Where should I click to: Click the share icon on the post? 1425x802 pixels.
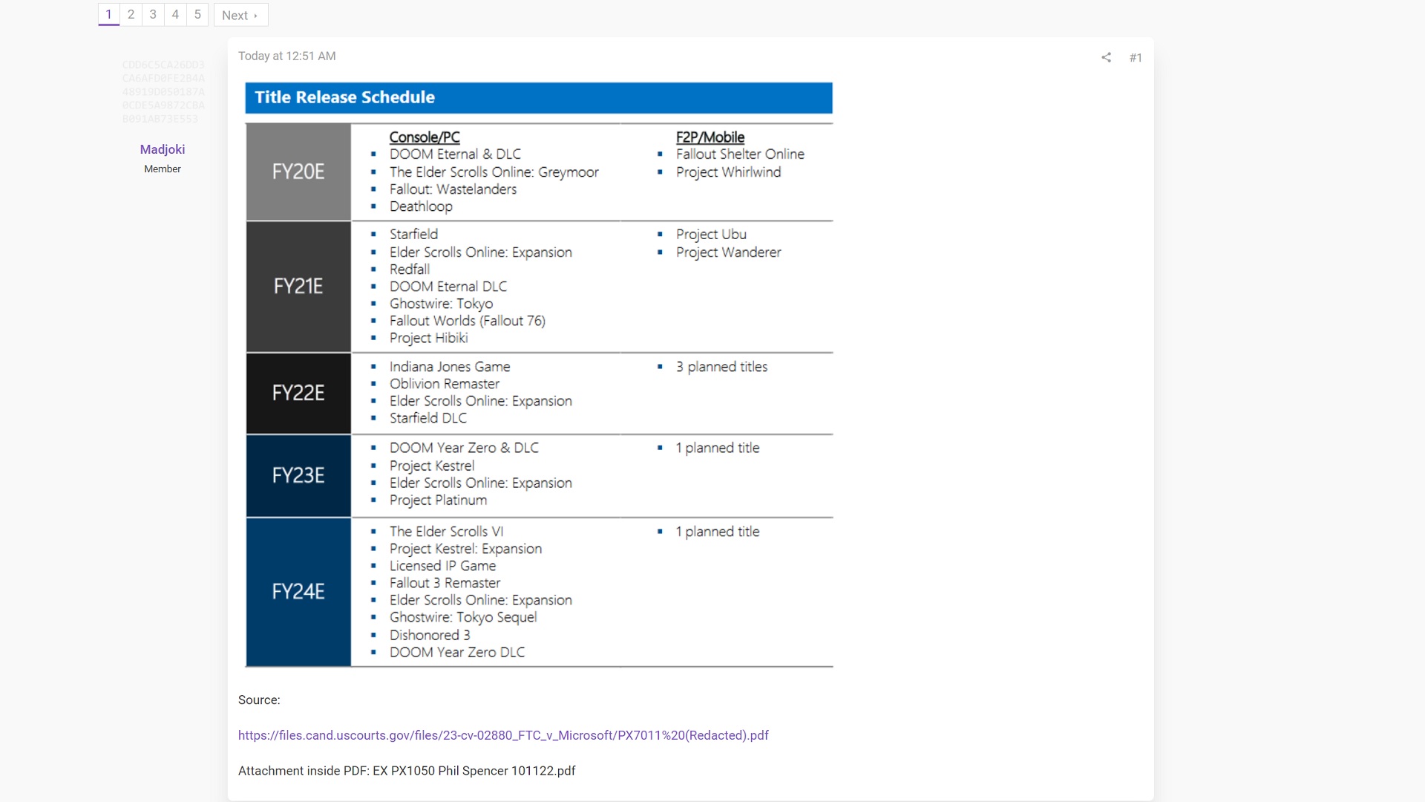pos(1106,57)
